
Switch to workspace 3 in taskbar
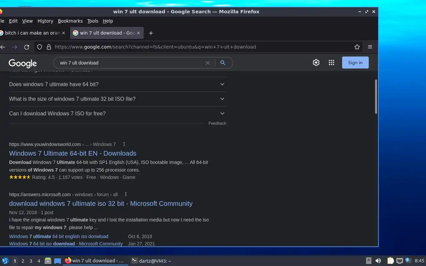pyautogui.click(x=31, y=261)
